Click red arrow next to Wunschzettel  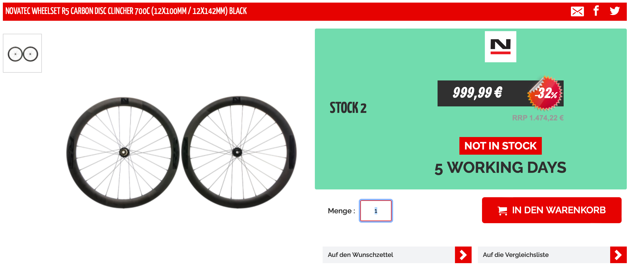coord(463,255)
